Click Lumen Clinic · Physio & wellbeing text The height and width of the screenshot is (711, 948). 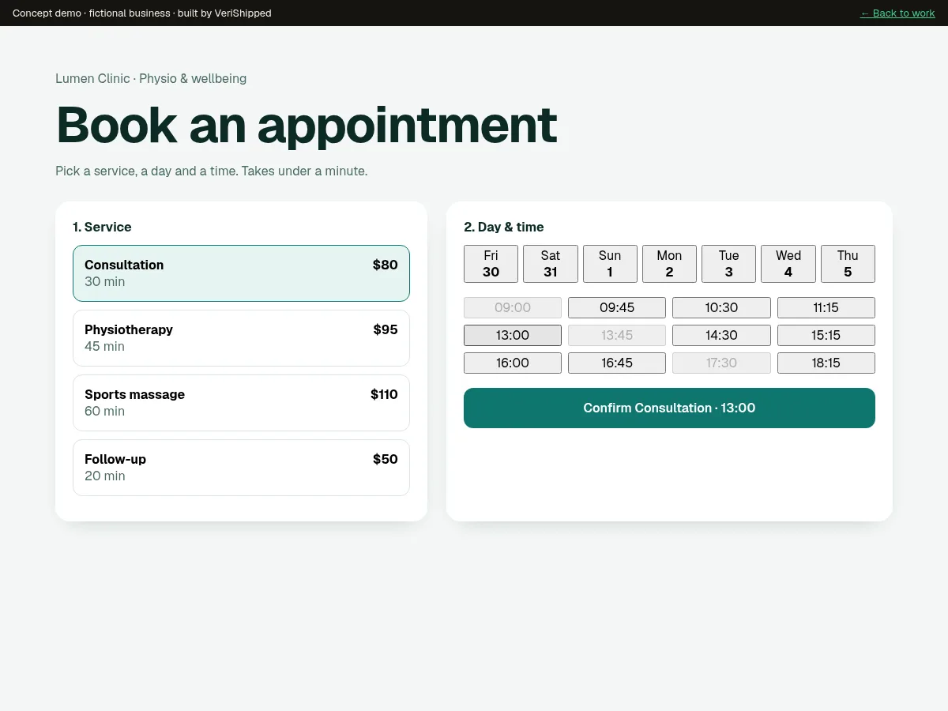(151, 79)
